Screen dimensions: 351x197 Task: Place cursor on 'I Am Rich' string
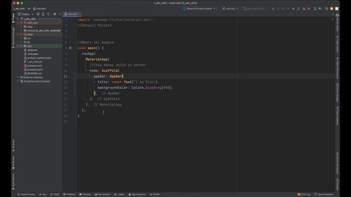(x=145, y=82)
